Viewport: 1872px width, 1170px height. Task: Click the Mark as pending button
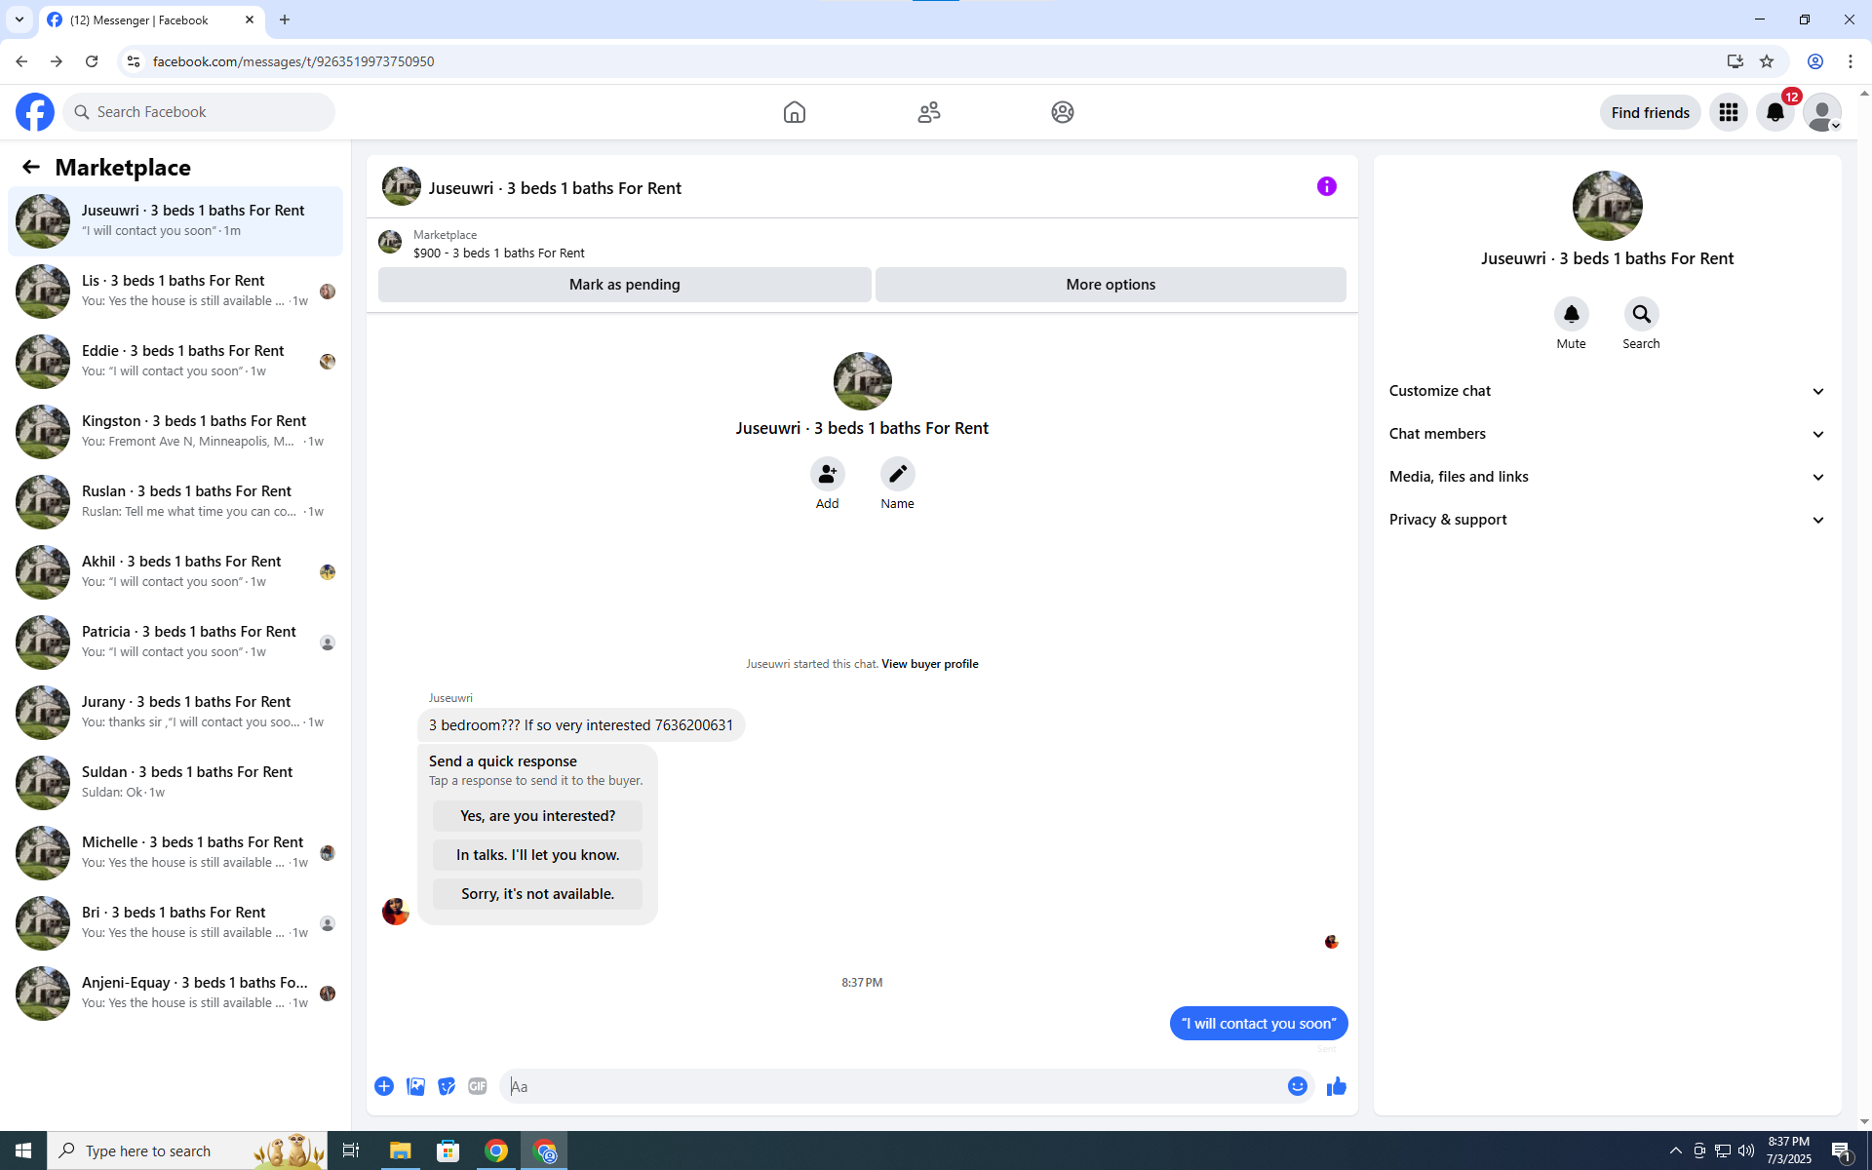tap(624, 285)
